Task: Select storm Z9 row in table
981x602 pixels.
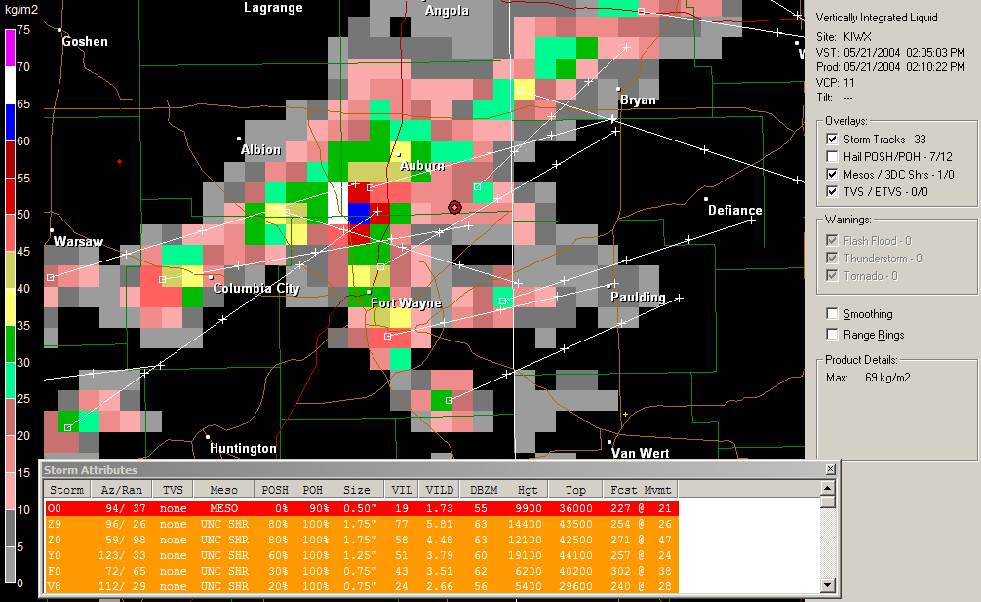Action: click(x=362, y=524)
